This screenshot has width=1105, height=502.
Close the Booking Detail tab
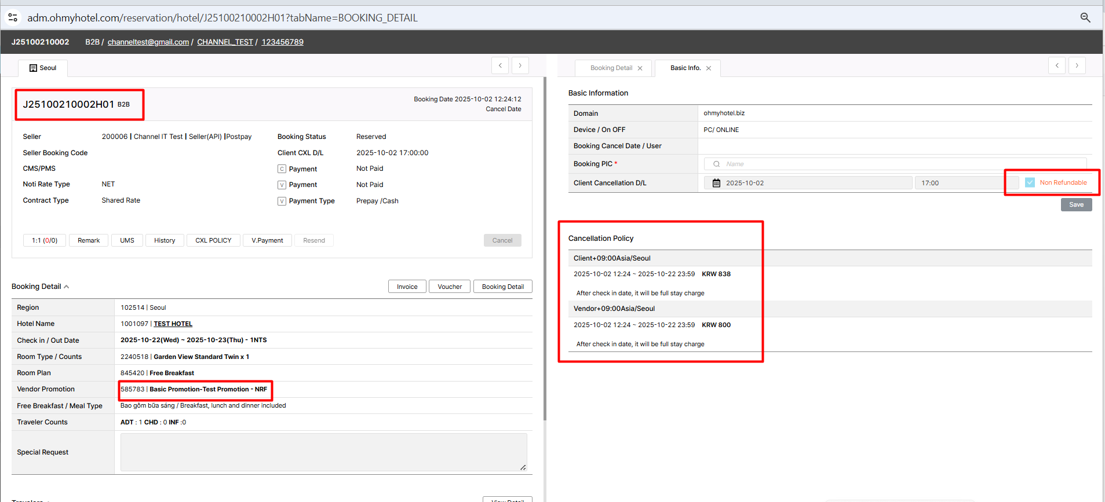coord(640,68)
